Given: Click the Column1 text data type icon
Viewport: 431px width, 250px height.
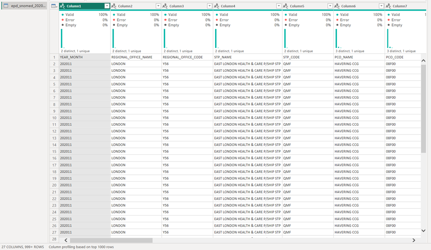Looking at the screenshot, I should (x=62, y=6).
